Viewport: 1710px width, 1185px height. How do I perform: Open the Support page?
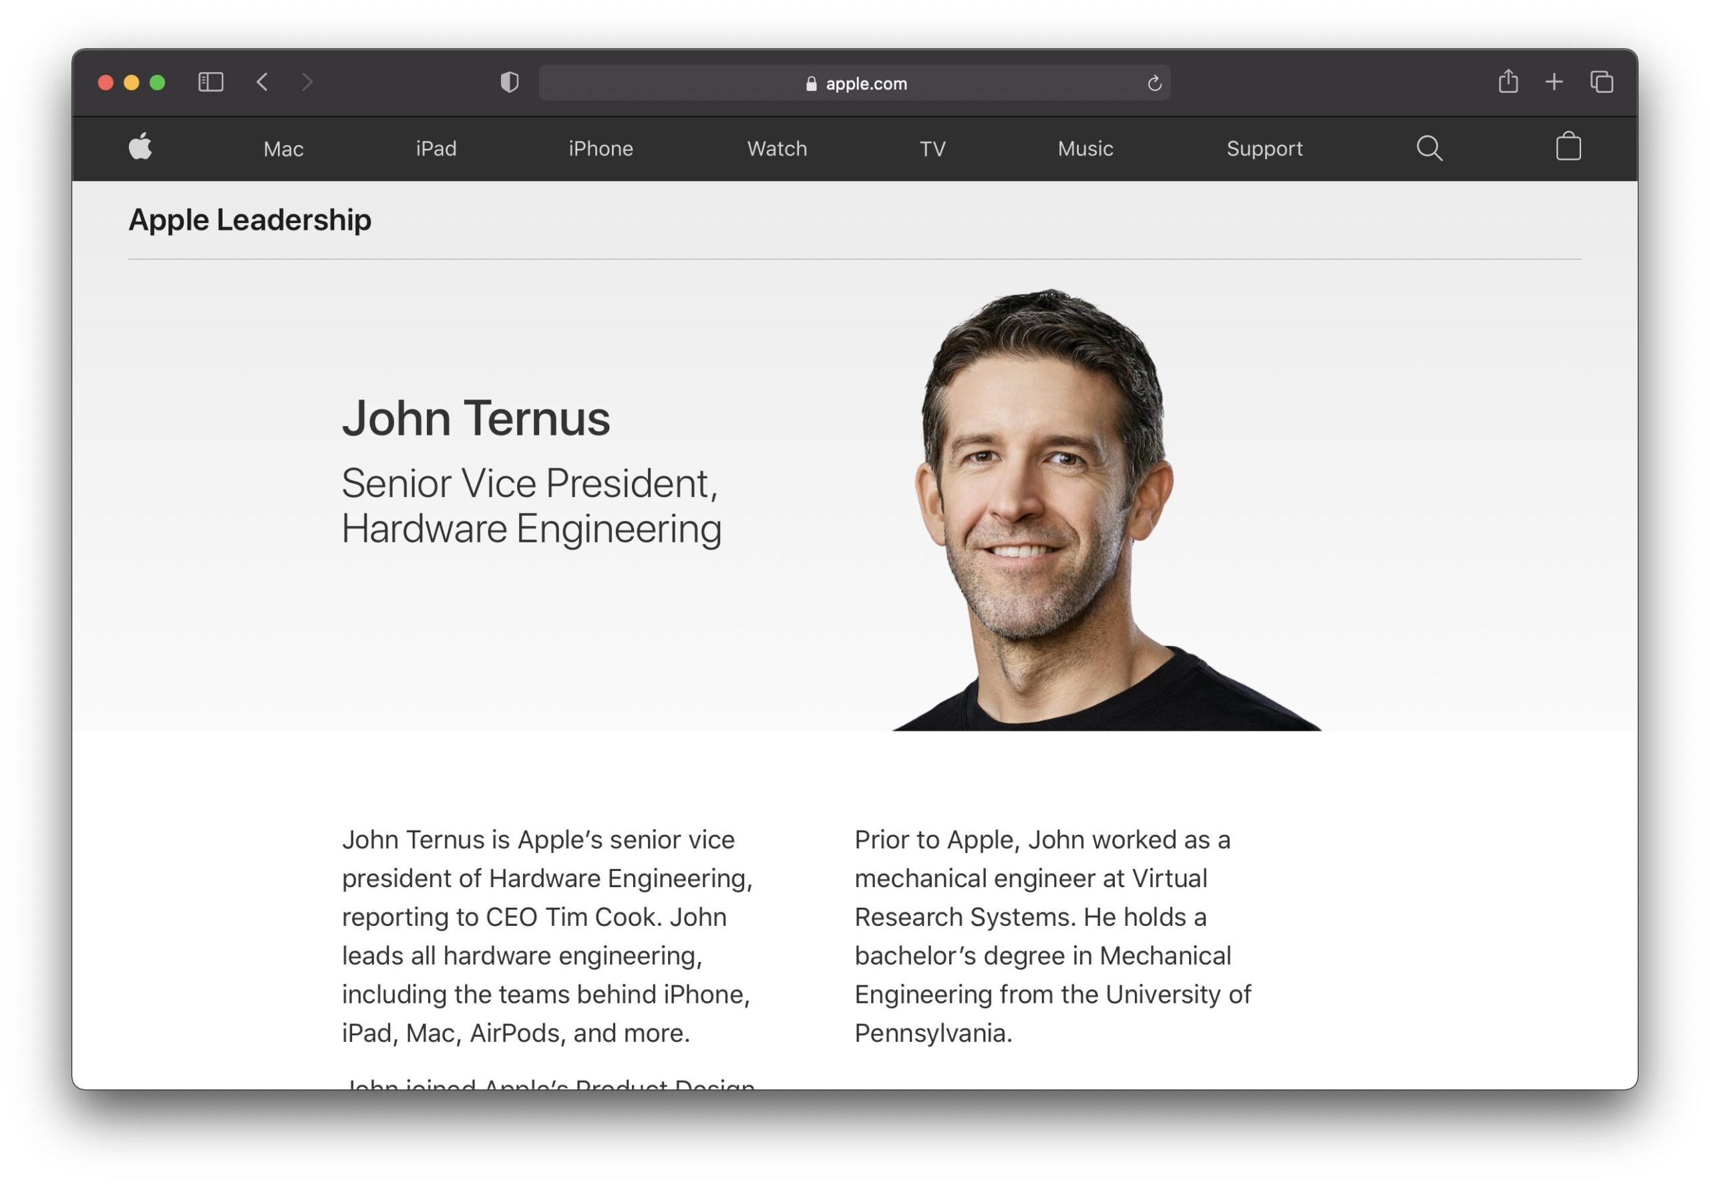[x=1264, y=148]
